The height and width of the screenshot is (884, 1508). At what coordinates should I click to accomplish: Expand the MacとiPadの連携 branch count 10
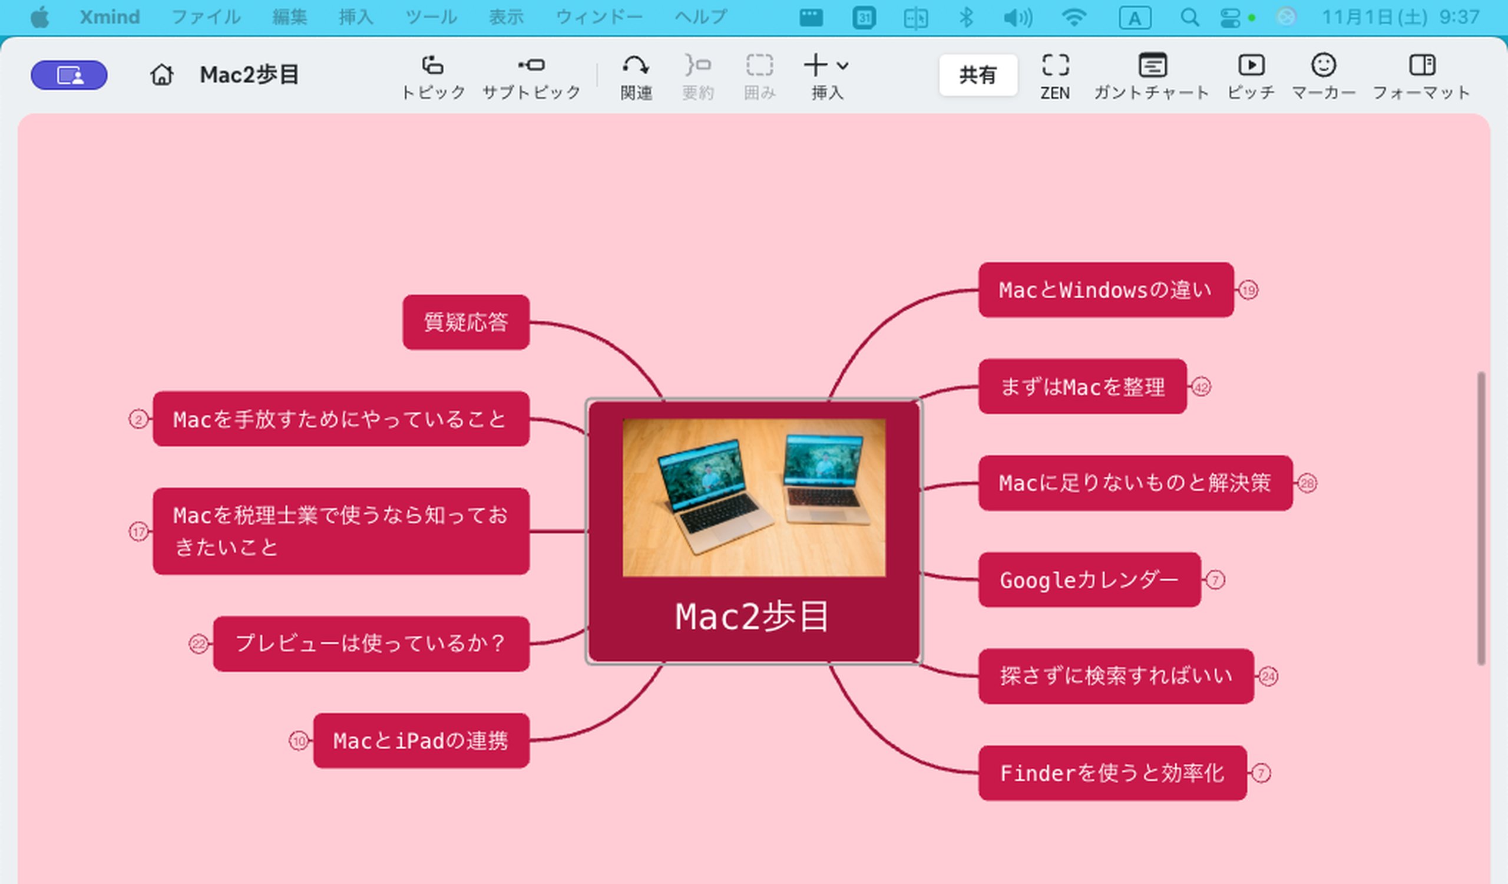[299, 741]
